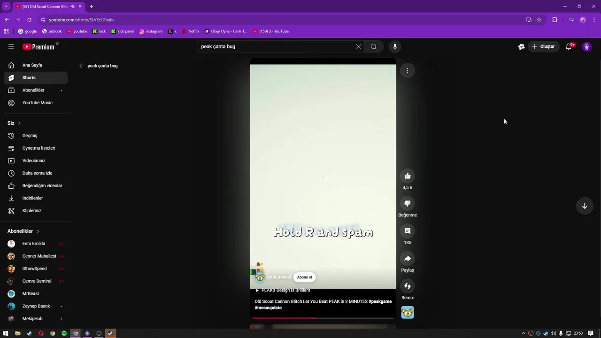Open Cemre Demirel channel
This screenshot has height=338, width=601.
coord(36,281)
